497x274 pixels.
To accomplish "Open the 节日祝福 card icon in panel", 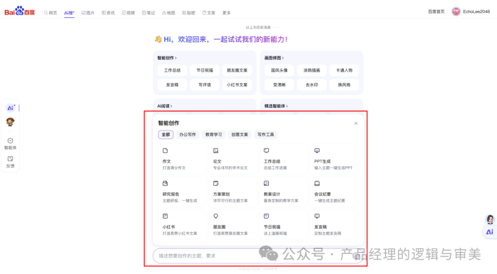I will [267, 216].
